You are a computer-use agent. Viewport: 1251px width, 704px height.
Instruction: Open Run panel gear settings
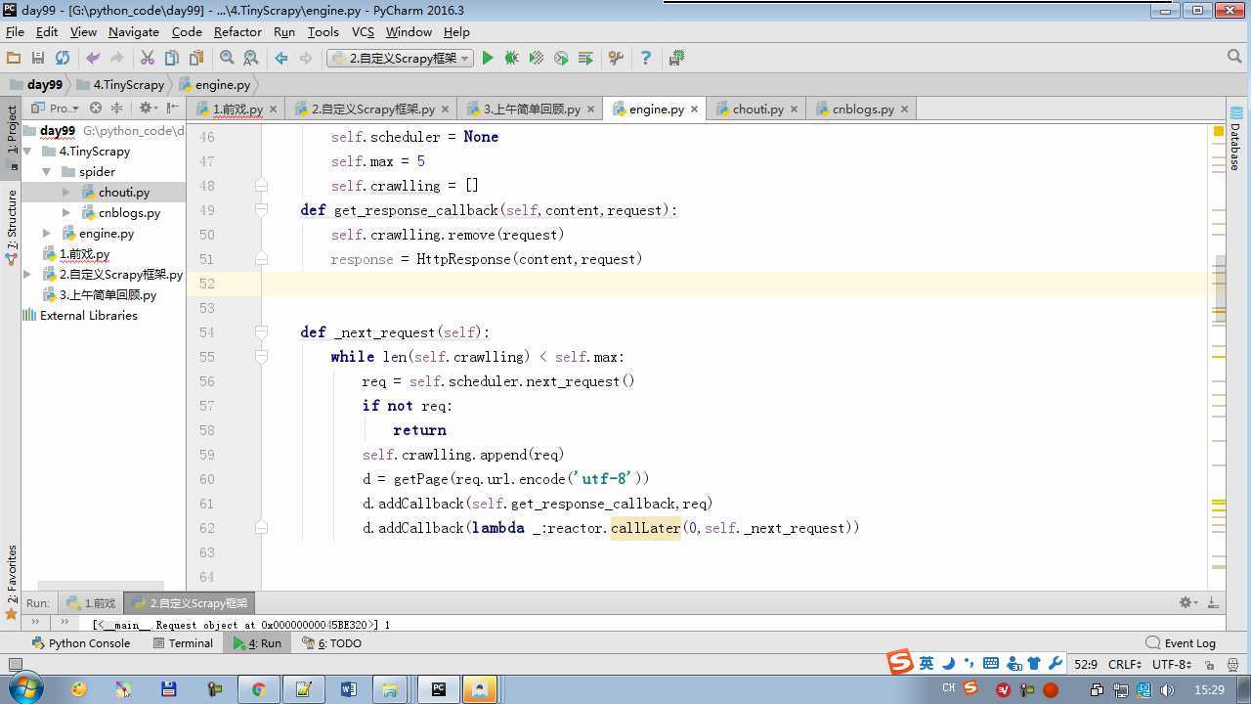[x=1187, y=603]
